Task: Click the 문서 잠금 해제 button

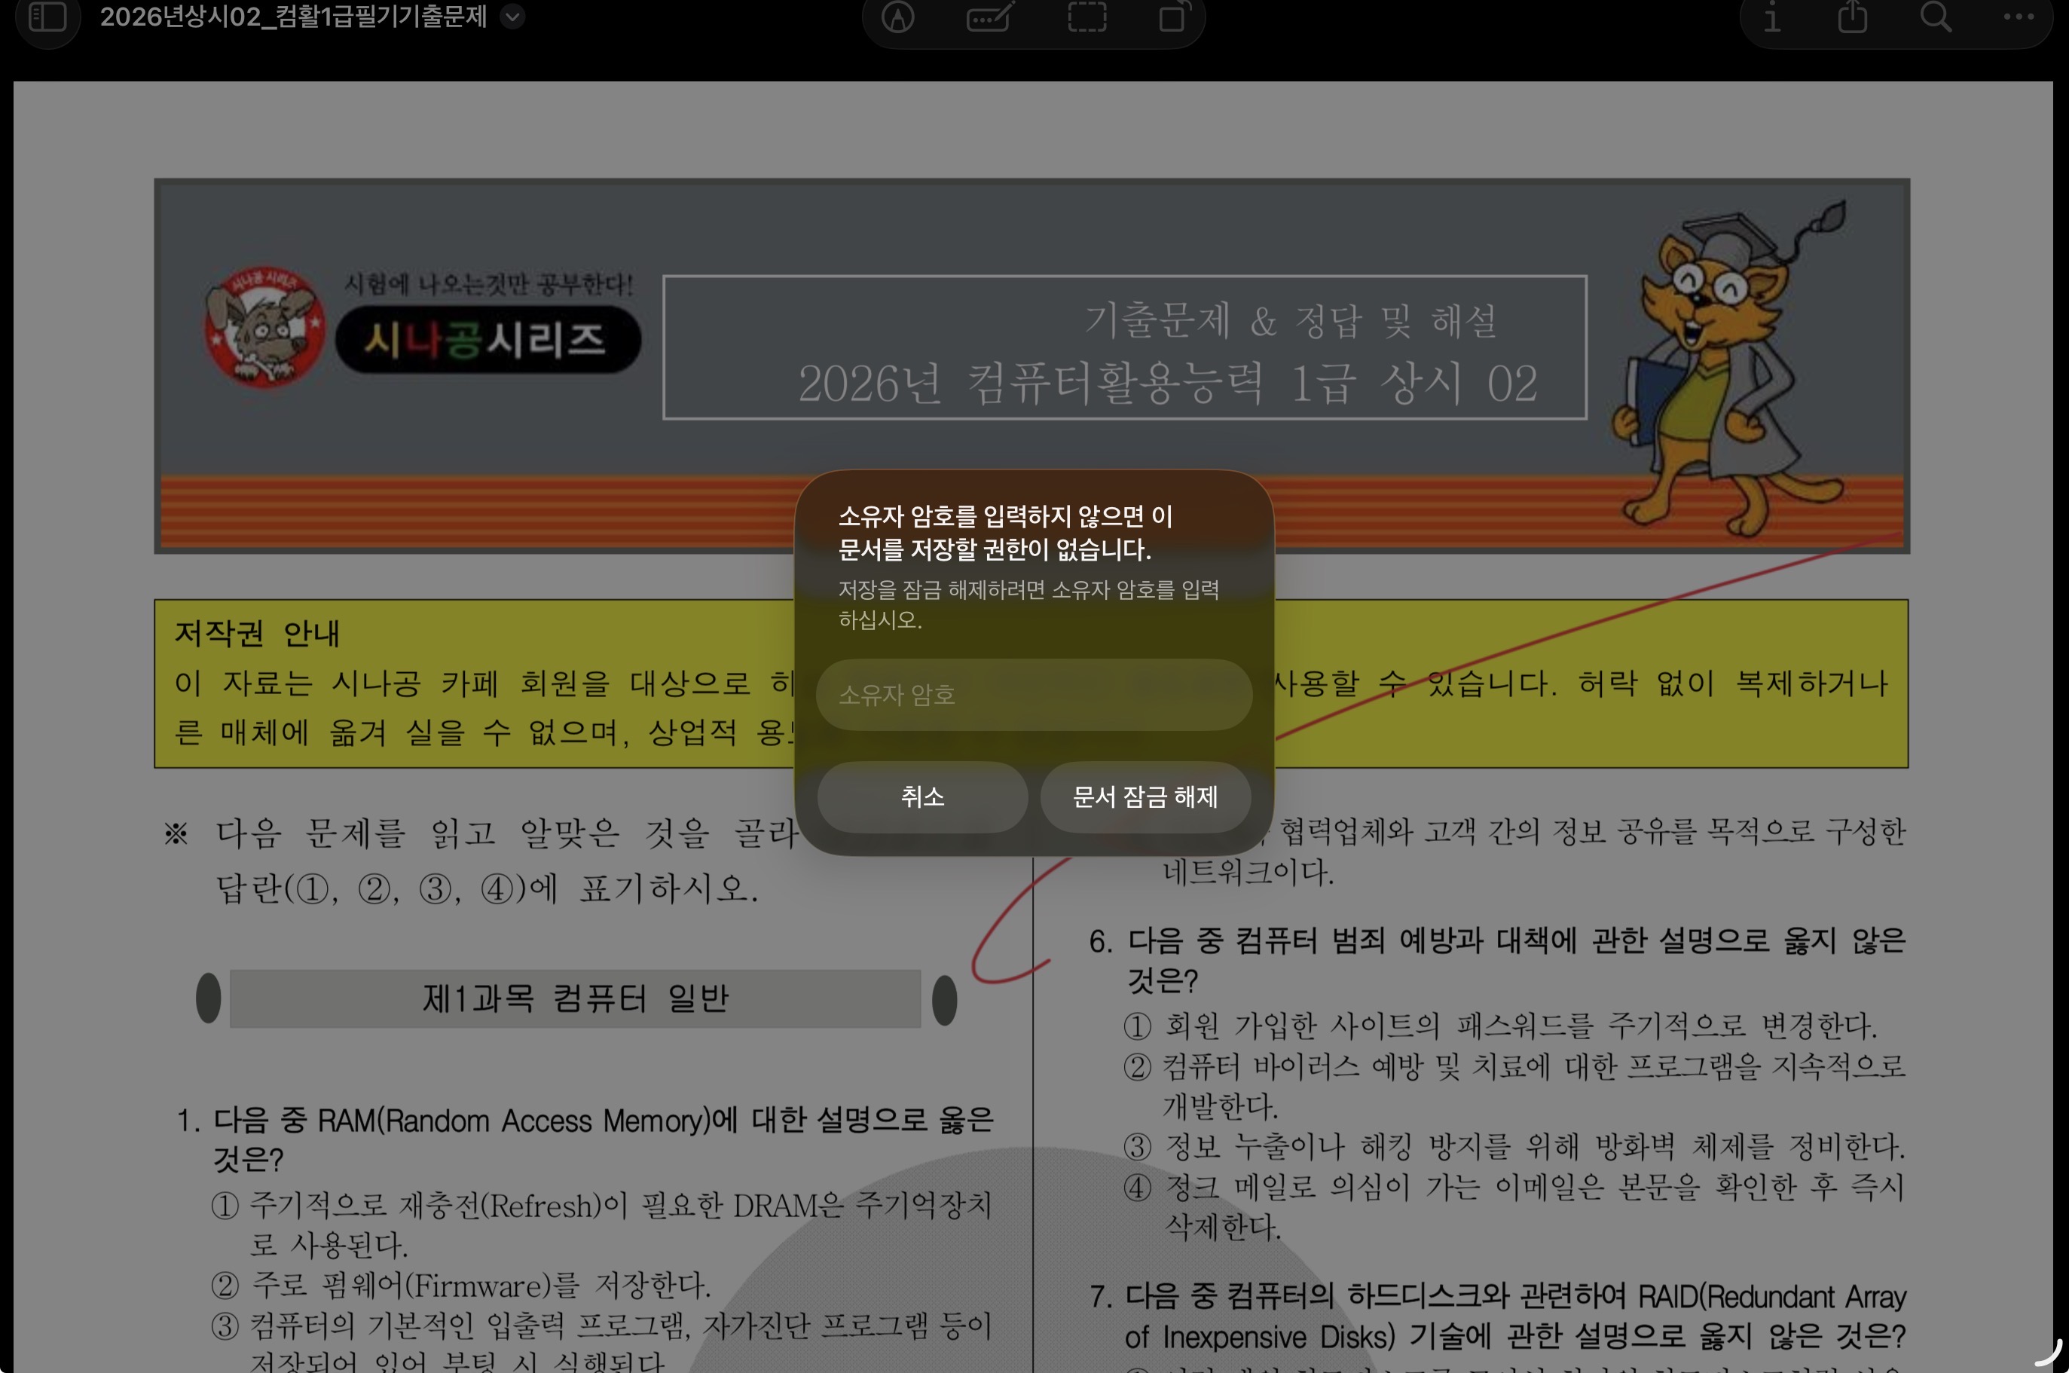Action: point(1145,797)
